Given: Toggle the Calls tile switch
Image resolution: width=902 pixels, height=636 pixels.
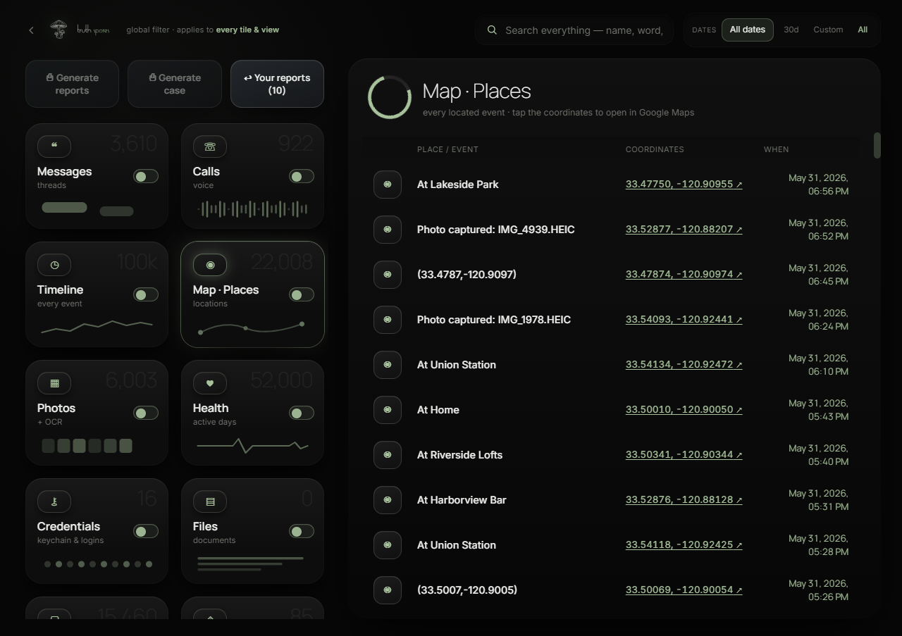Looking at the screenshot, I should [302, 176].
